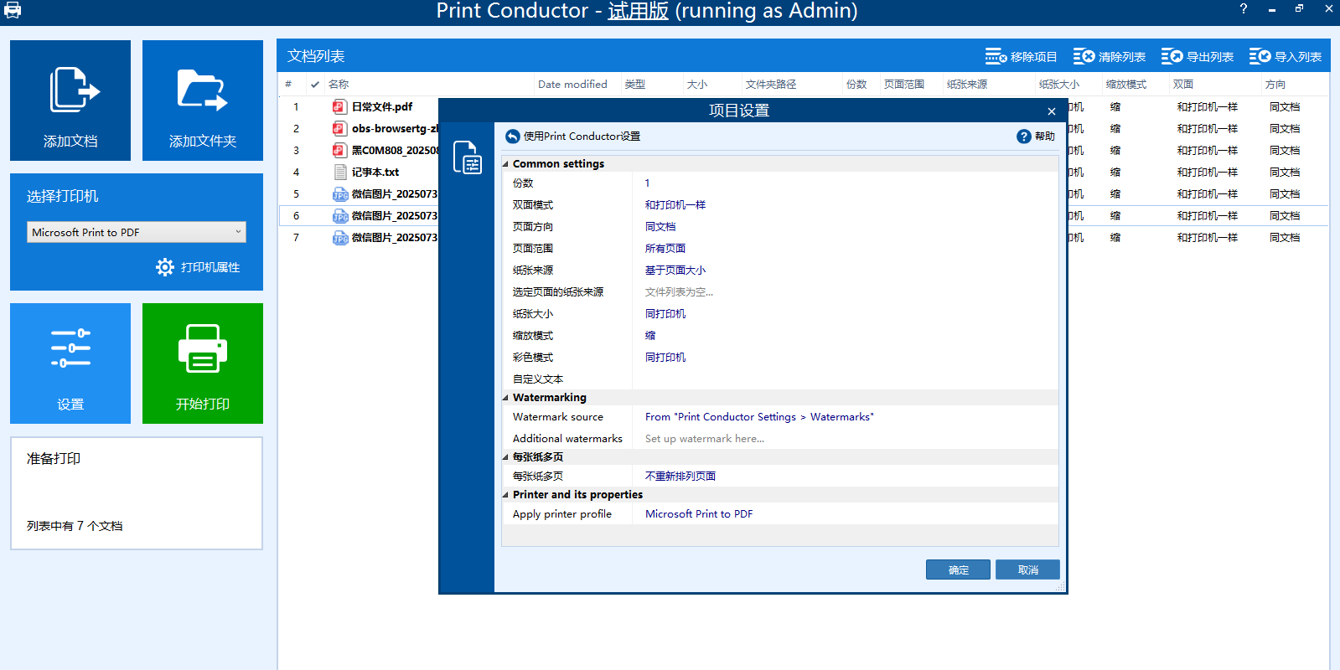Viewport: 1340px width, 670px height.
Task: Sort list by Date modified column header
Action: (572, 85)
